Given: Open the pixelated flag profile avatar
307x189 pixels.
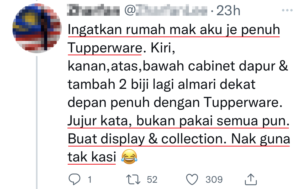Looking at the screenshot, I should [x=37, y=28].
